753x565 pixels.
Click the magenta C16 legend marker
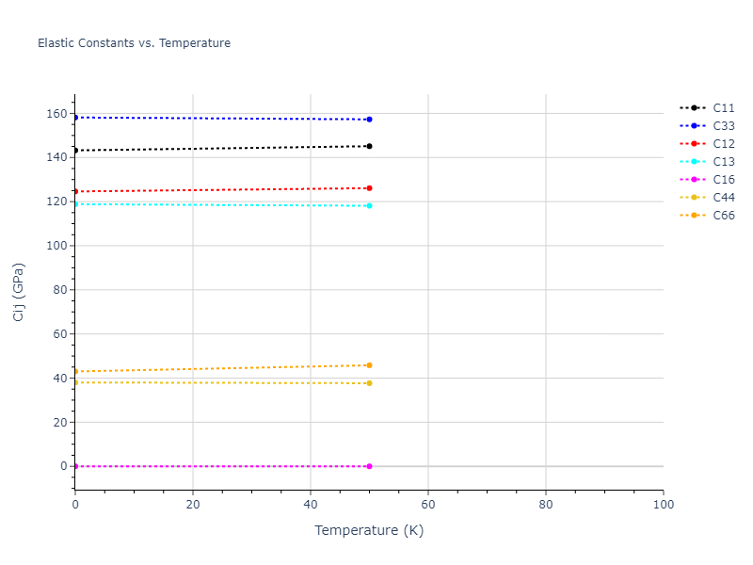coord(694,180)
